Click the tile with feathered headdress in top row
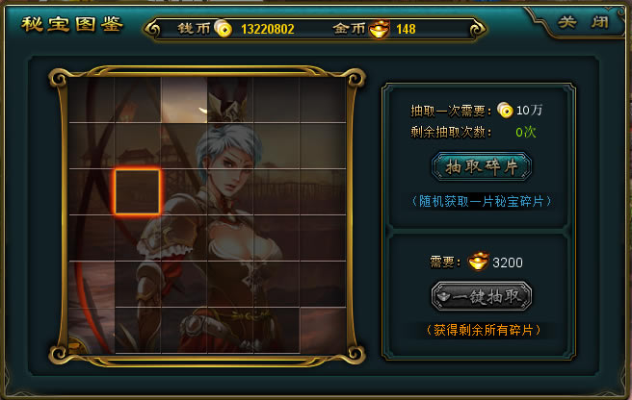This screenshot has height=400, width=632. click(230, 100)
